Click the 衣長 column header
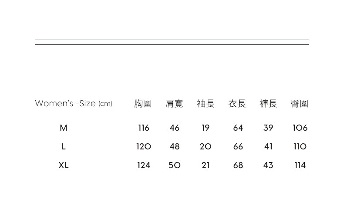This screenshot has height=203, width=344. tap(237, 104)
